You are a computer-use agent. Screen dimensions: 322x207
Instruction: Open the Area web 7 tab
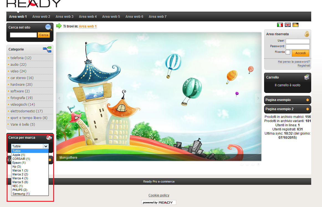(157, 17)
